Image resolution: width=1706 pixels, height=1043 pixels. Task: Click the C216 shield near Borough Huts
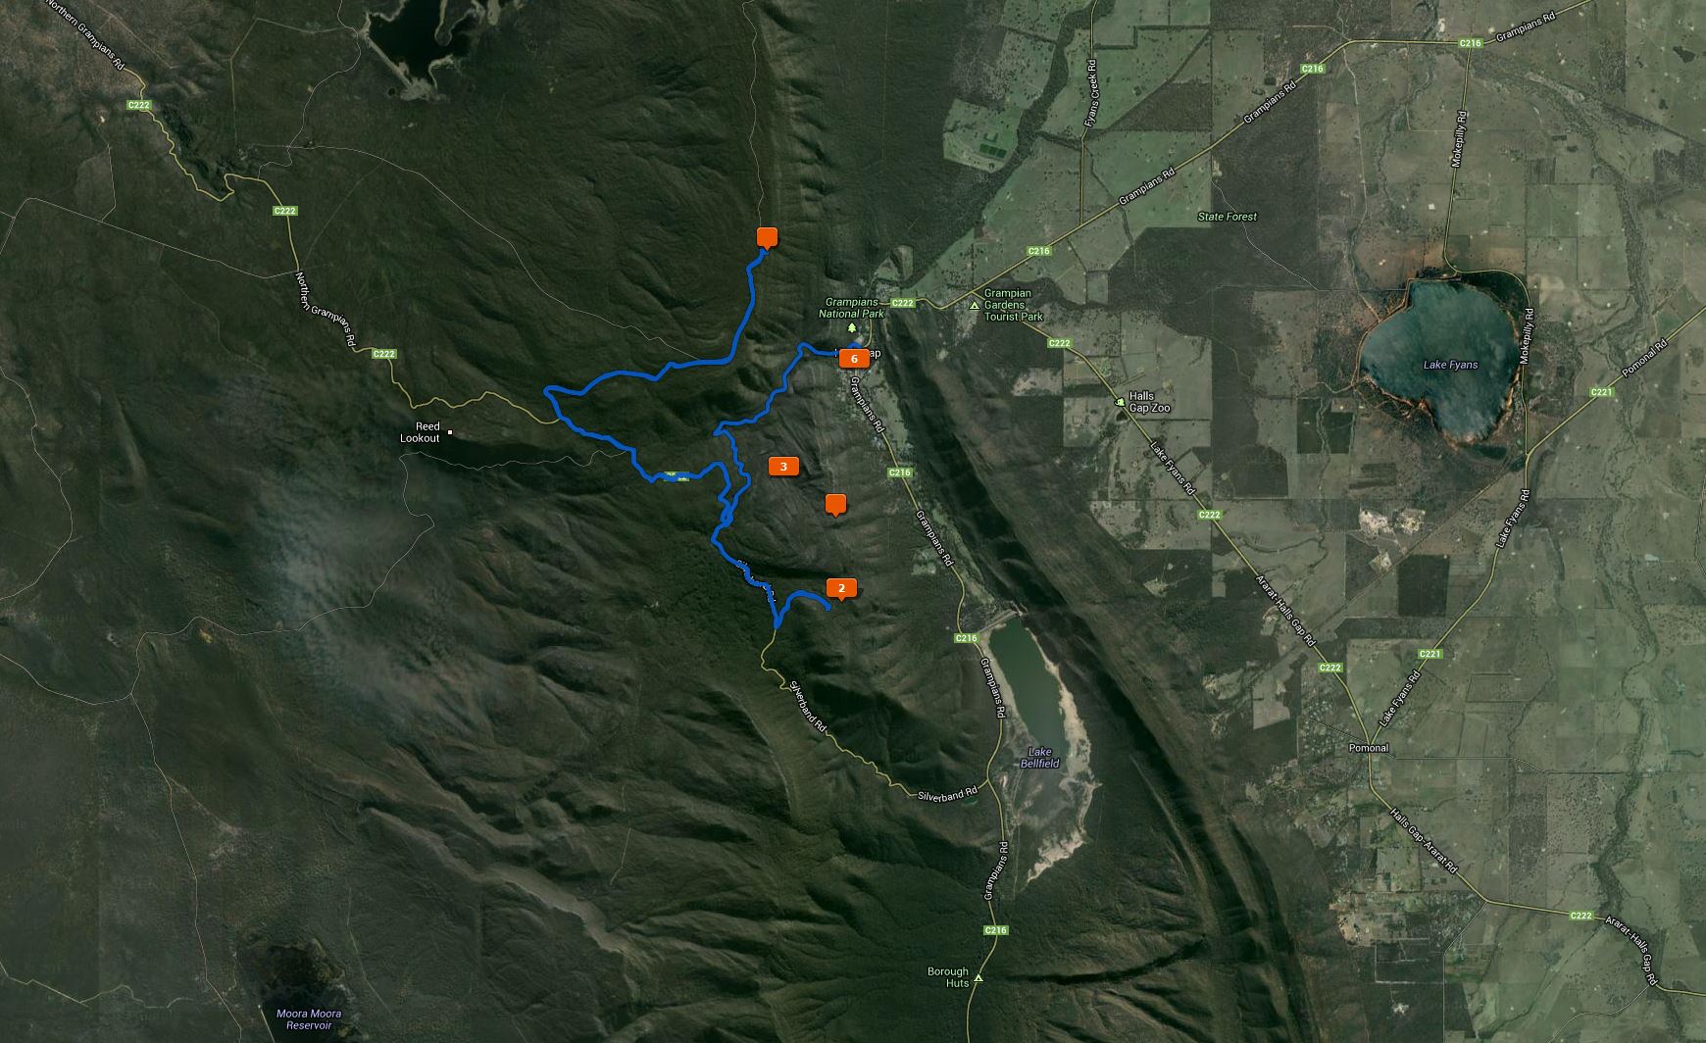click(x=995, y=930)
